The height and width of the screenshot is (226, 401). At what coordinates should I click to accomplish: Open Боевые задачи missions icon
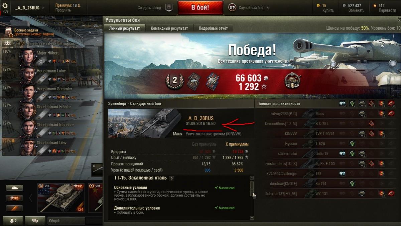(x=9, y=32)
